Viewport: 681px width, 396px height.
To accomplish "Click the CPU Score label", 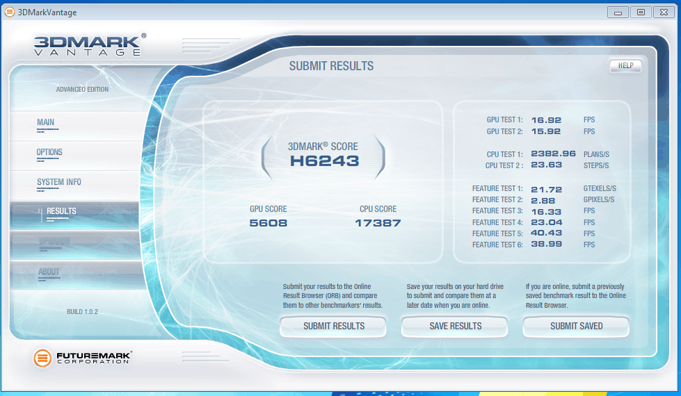I will (x=378, y=209).
